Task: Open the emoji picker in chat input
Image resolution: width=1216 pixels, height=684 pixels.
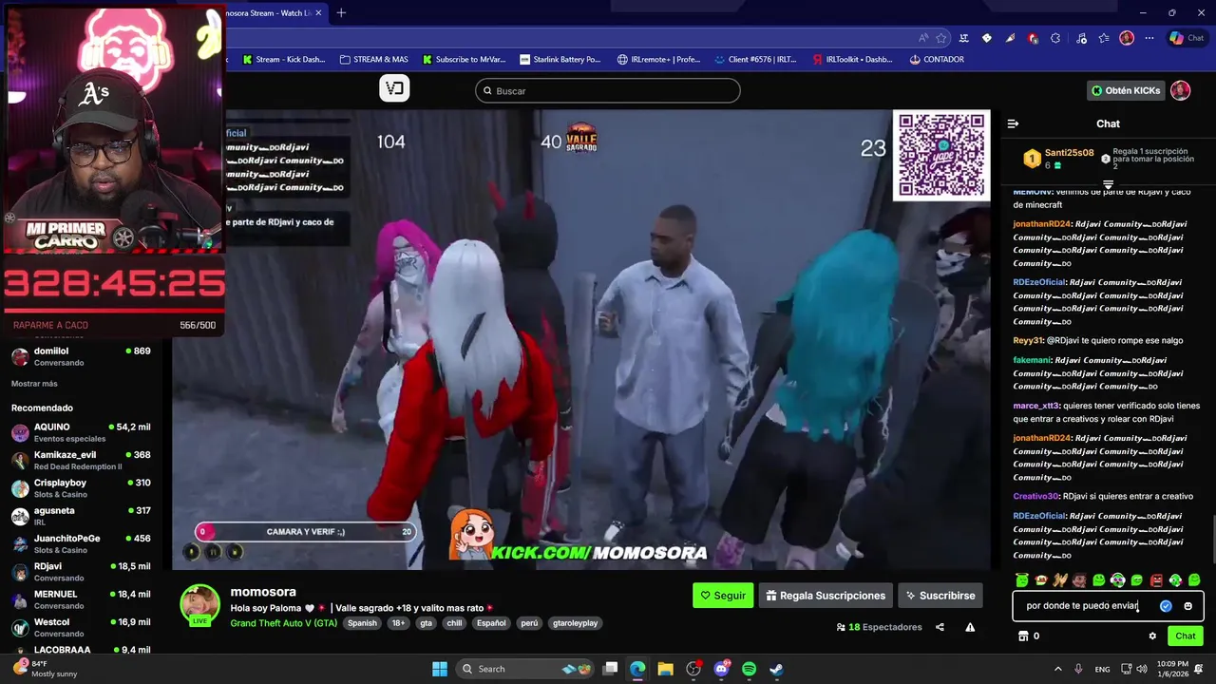Action: tap(1187, 606)
